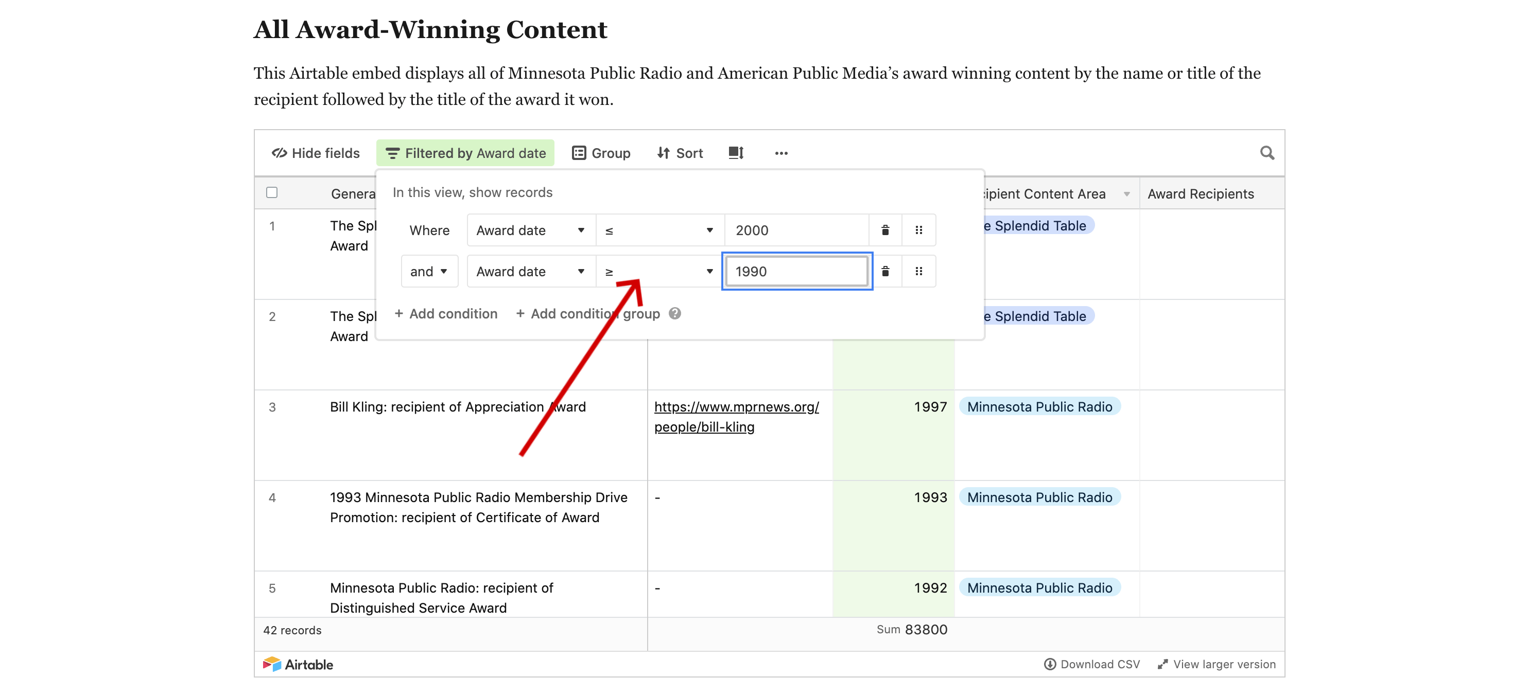Delete the second Award date condition
This screenshot has height=695, width=1528.
(x=884, y=272)
